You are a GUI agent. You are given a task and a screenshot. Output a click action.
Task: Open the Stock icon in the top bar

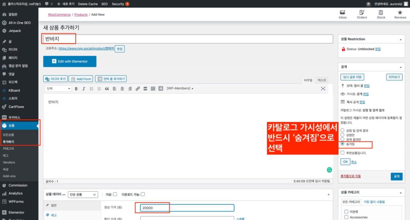381,15
